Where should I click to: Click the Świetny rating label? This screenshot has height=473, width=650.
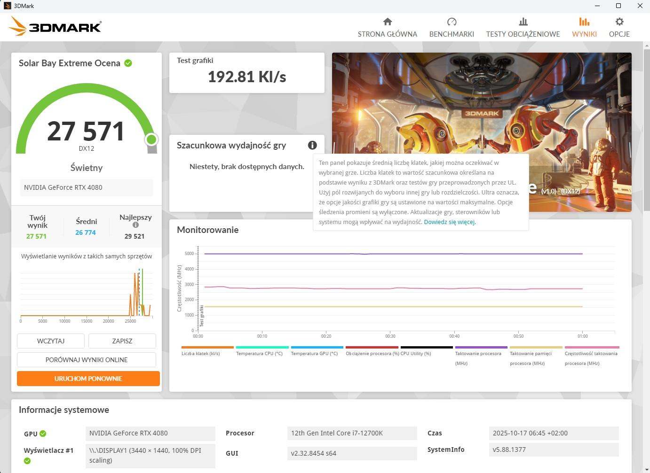[x=87, y=168]
